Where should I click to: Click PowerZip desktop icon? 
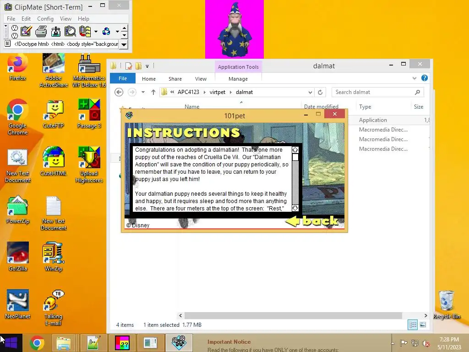(x=18, y=209)
